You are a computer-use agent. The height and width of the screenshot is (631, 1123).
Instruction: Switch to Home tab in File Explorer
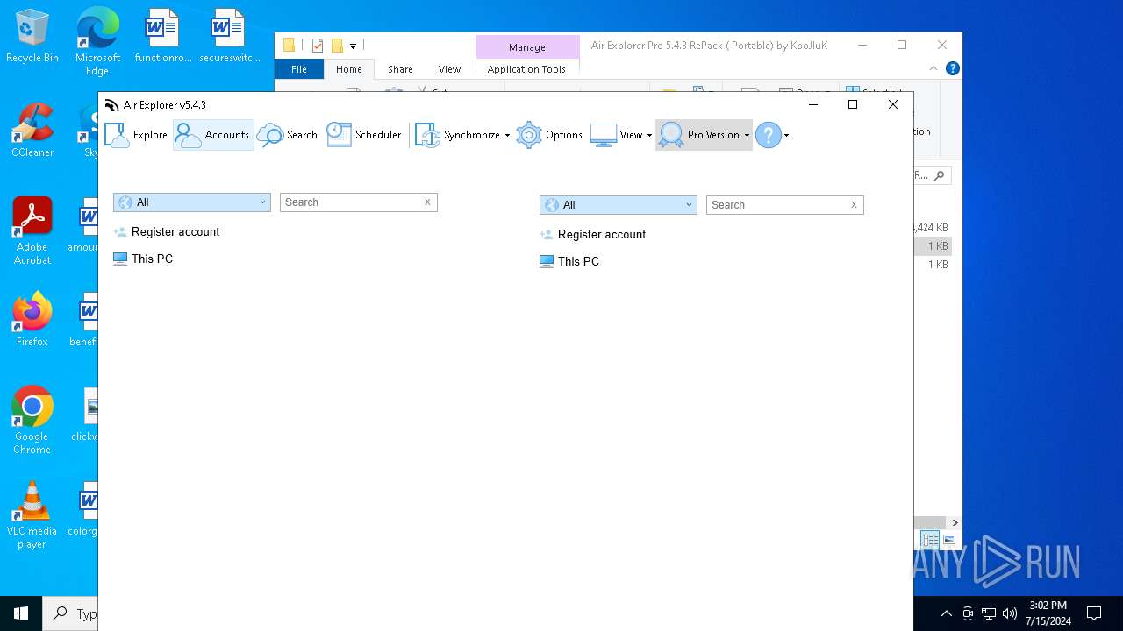349,69
